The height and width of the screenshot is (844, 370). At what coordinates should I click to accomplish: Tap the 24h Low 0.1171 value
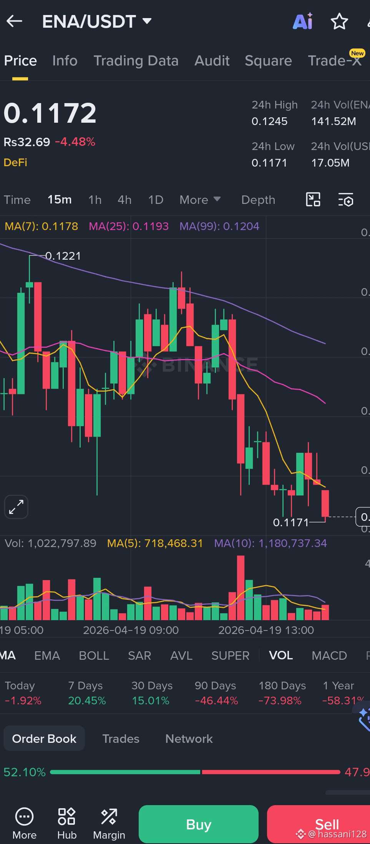click(x=269, y=163)
